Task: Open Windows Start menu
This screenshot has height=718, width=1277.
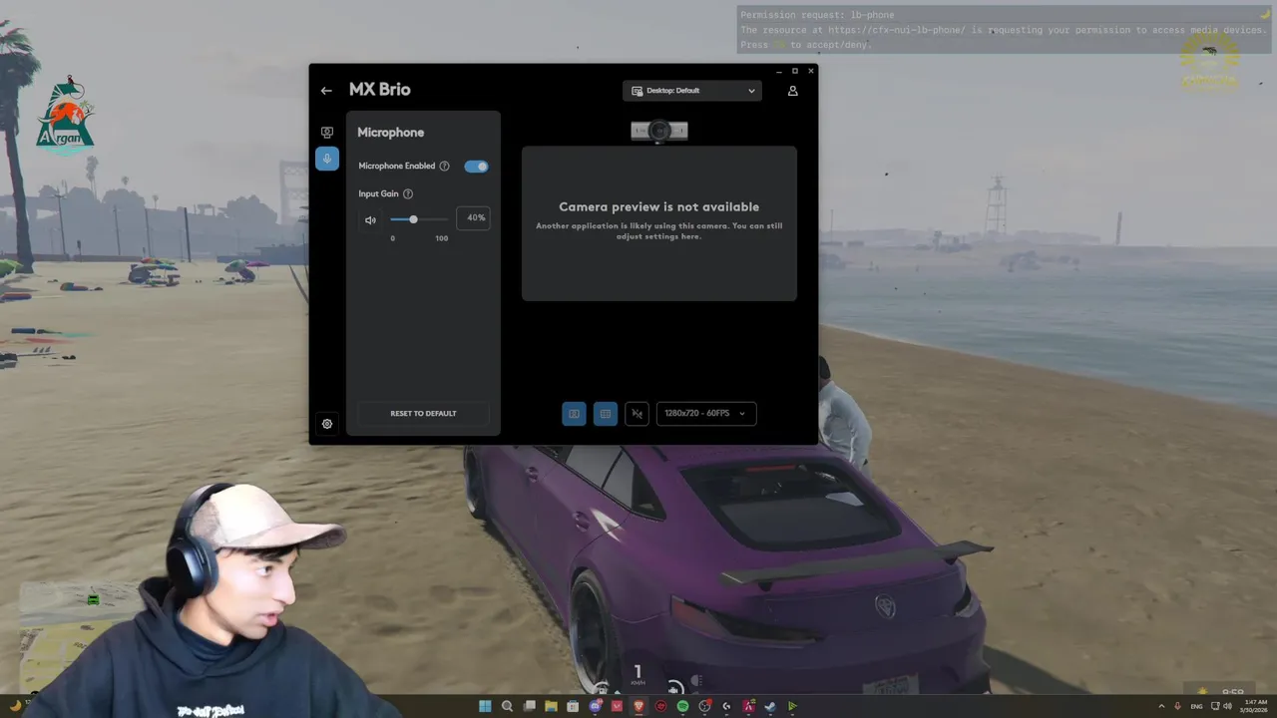Action: click(485, 706)
